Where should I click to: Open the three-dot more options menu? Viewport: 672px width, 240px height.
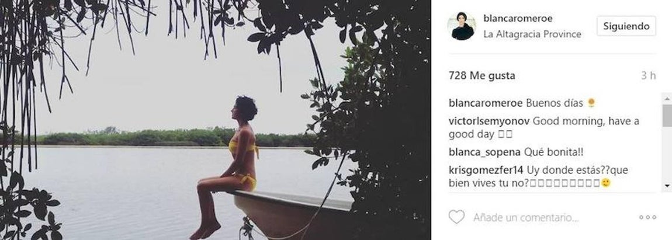[647, 217]
